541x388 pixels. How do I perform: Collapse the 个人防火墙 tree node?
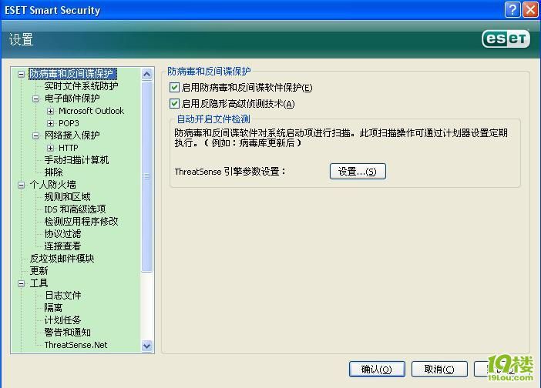click(x=21, y=185)
